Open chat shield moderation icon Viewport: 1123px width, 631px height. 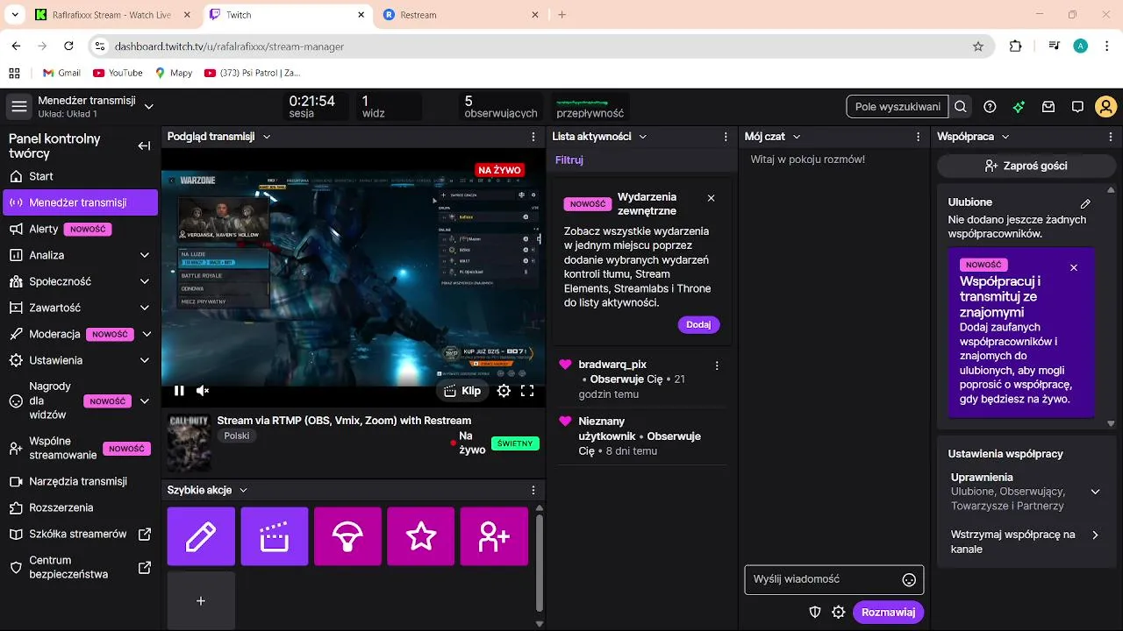coord(814,612)
